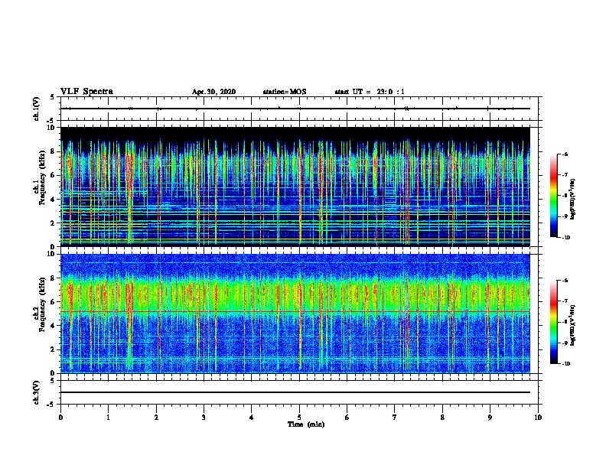This screenshot has width=606, height=468.
Task: Click the "start UT = 23: 0 : 1" text
Action: [x=370, y=92]
